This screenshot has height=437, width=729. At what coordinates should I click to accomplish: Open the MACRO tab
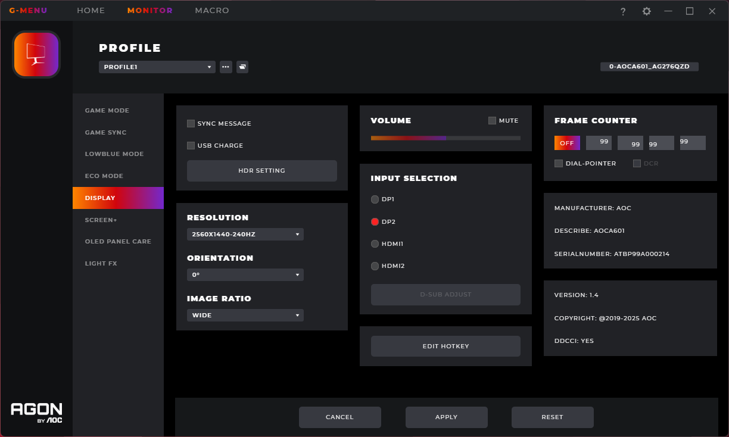[212, 11]
